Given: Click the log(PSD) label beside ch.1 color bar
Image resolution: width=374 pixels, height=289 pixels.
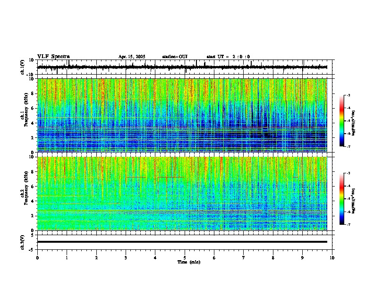Looking at the screenshot, I should (x=354, y=123).
